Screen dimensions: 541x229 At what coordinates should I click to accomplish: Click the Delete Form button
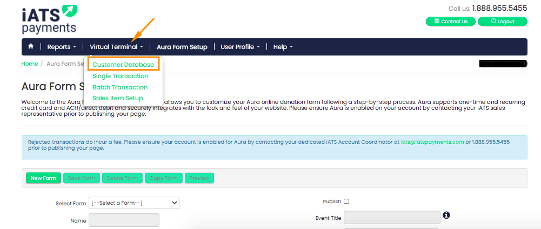[122, 178]
